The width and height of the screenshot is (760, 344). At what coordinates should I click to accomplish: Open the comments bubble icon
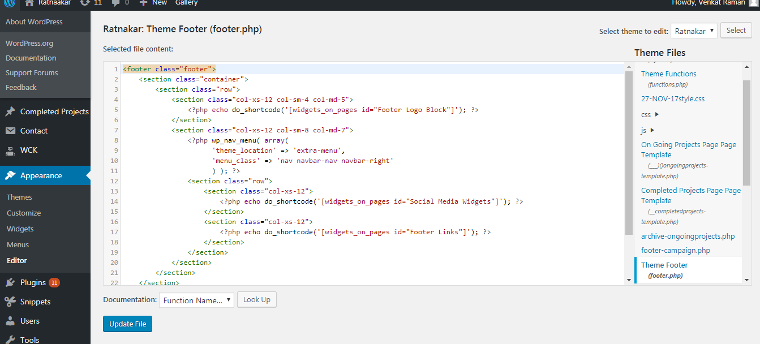pos(115,3)
